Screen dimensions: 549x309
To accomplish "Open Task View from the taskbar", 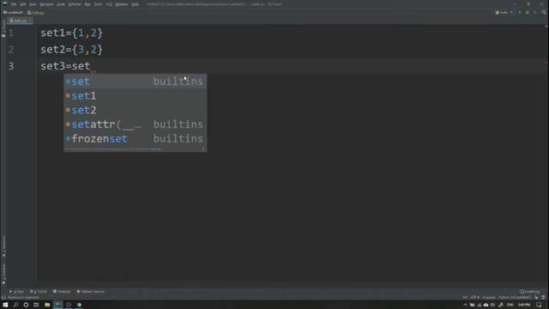I will (36, 305).
